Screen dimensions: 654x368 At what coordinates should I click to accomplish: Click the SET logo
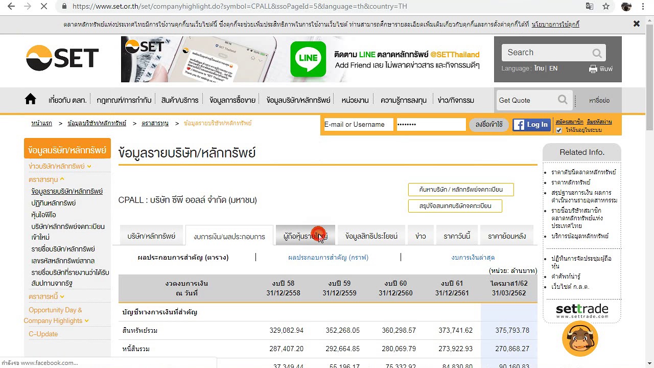pos(62,58)
